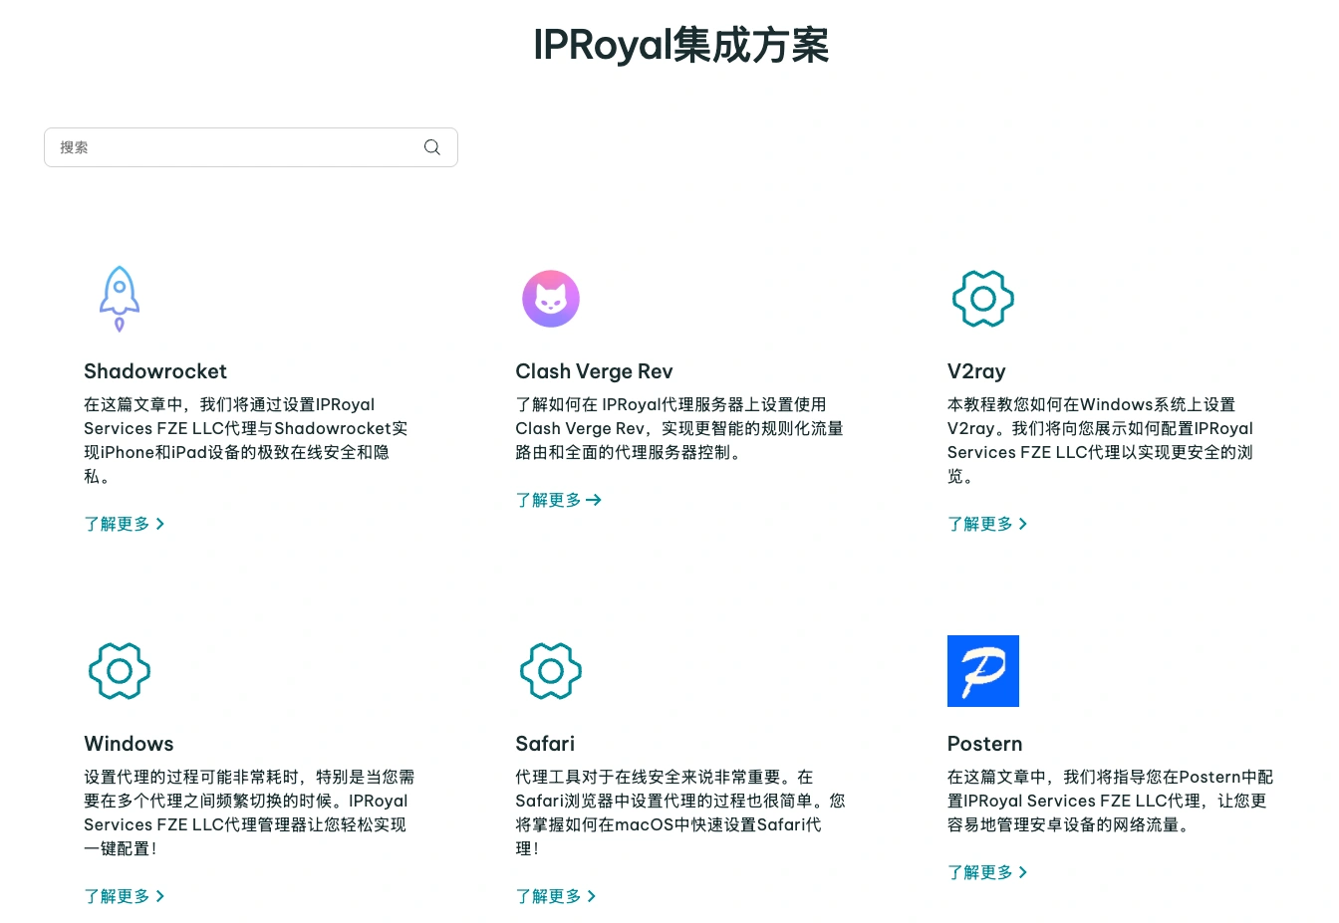Click the search magnifier icon
The width and height of the screenshot is (1339, 923).
click(x=432, y=147)
